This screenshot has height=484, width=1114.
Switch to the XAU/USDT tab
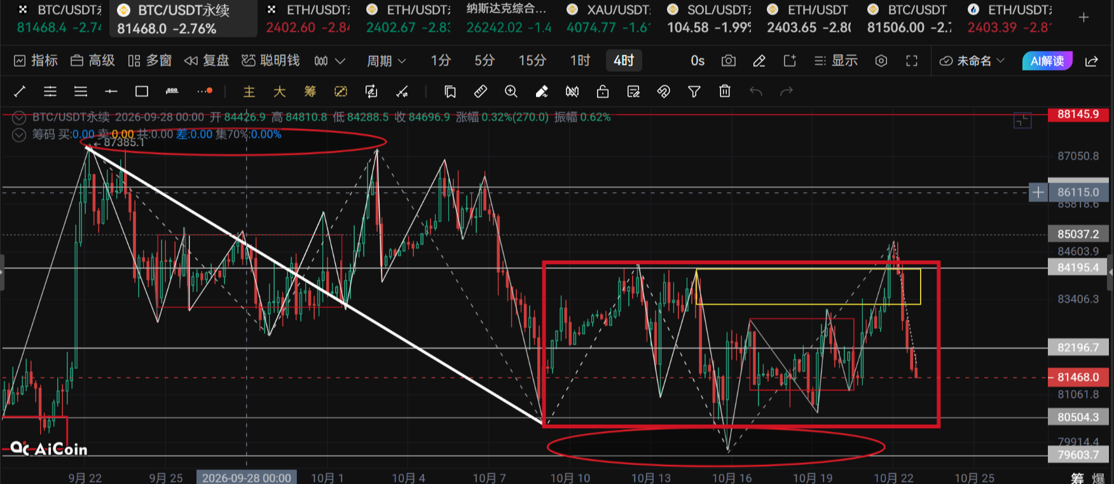point(609,18)
